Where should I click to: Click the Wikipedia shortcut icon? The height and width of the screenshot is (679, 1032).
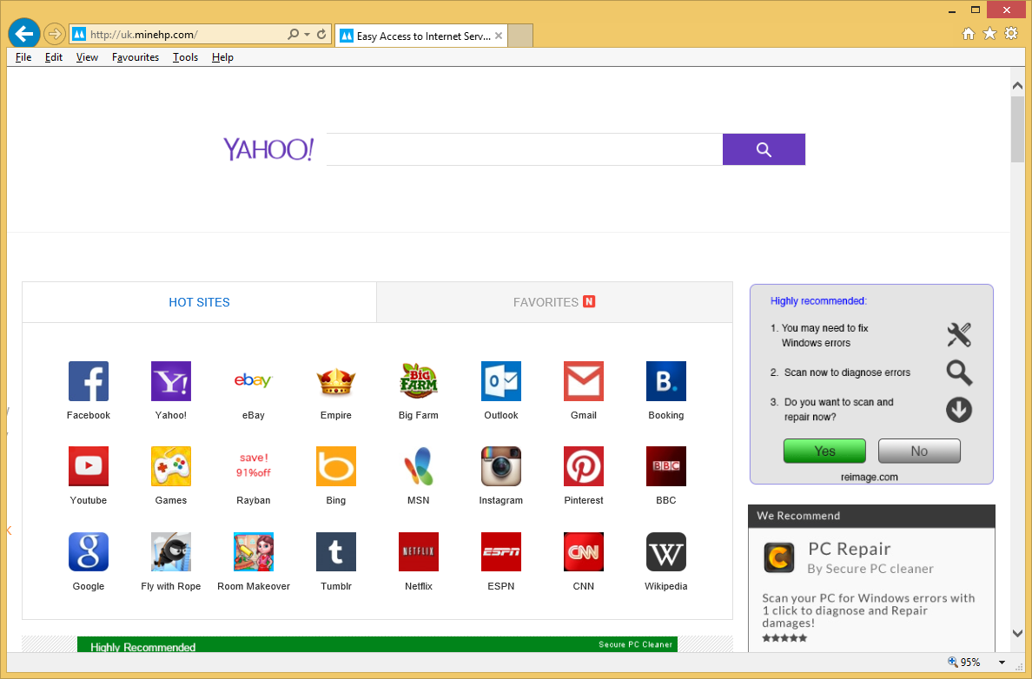click(x=665, y=552)
